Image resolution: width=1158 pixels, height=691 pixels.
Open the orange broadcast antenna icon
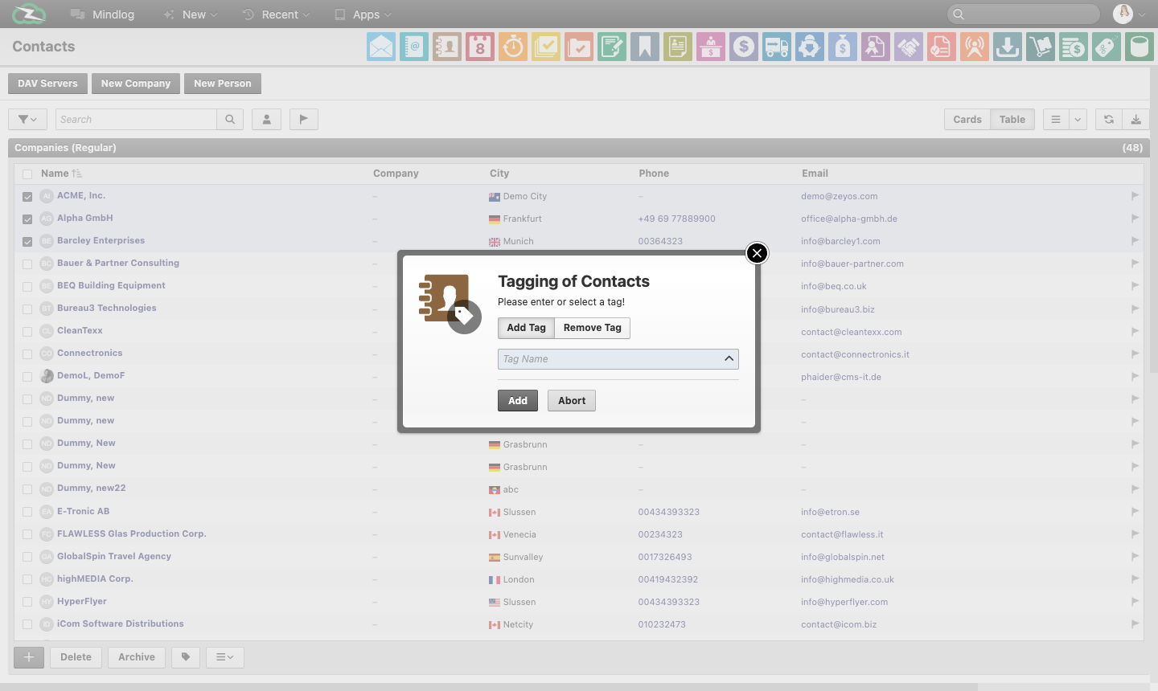(975, 47)
